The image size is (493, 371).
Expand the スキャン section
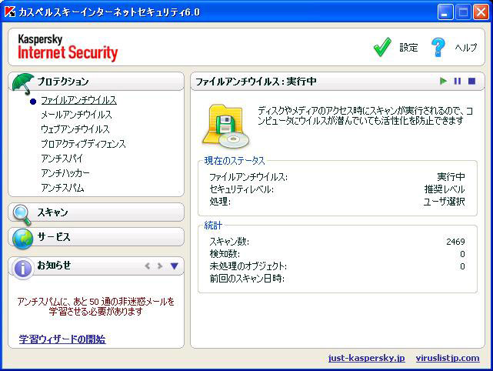pyautogui.click(x=96, y=212)
